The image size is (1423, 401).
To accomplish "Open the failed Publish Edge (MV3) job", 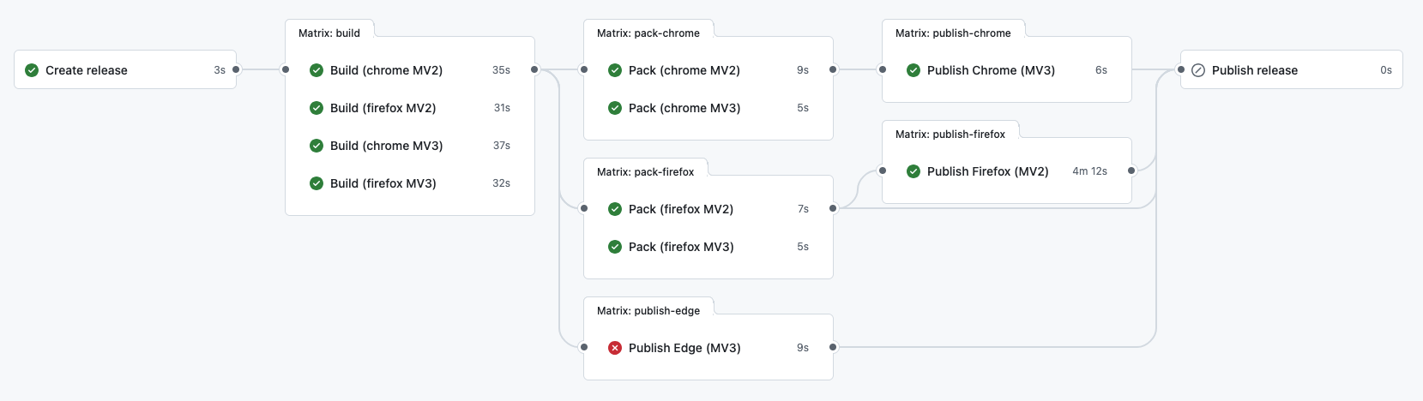I will pyautogui.click(x=708, y=348).
